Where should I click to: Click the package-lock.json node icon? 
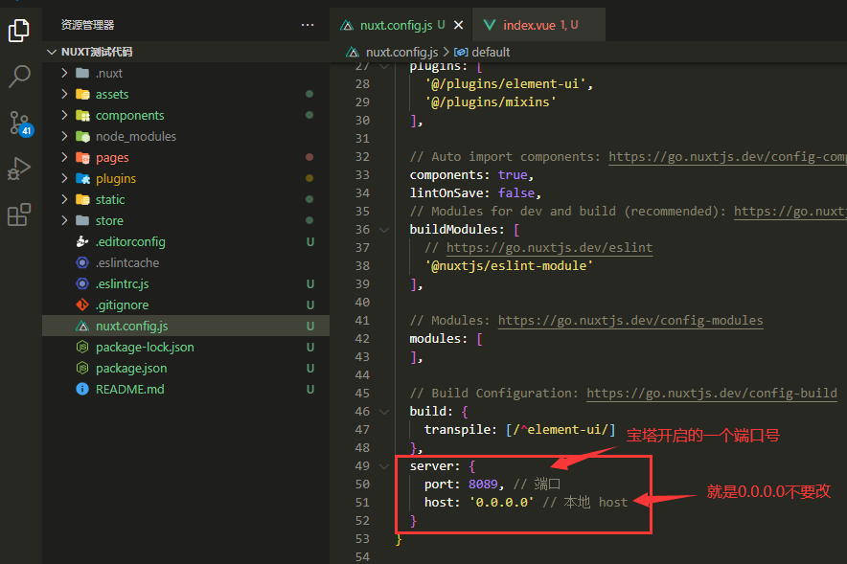point(82,347)
